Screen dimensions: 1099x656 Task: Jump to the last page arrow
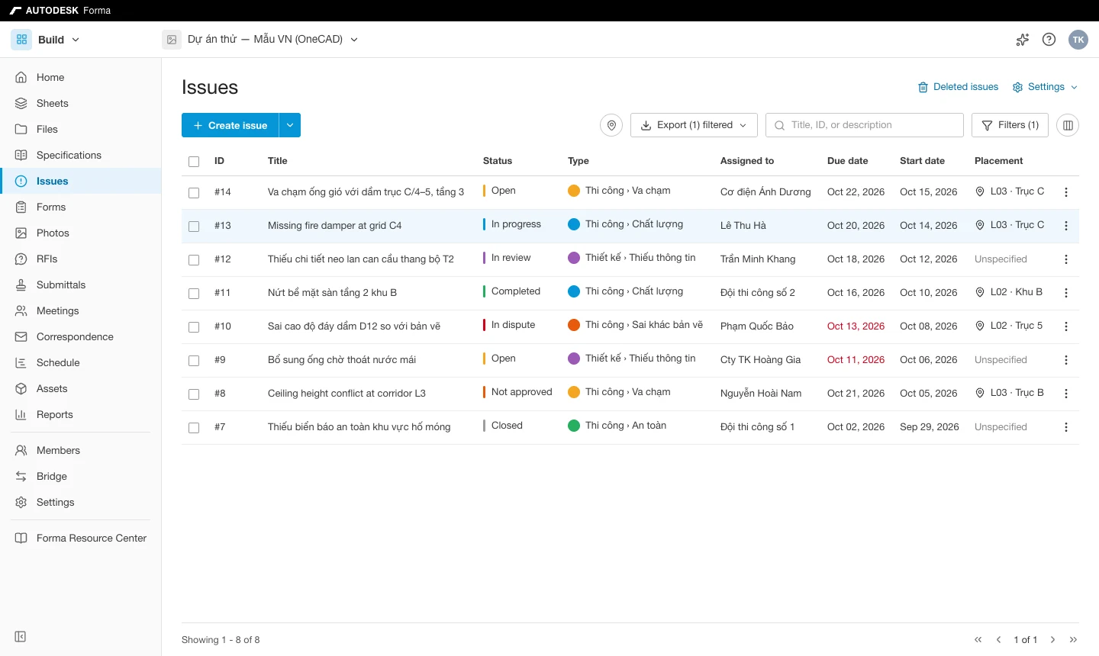tap(1074, 640)
